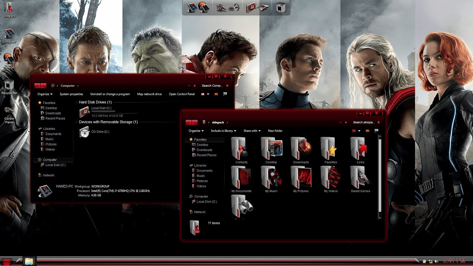Click the Windows logo panel dock icon
The image size is (473, 266).
point(252,7)
